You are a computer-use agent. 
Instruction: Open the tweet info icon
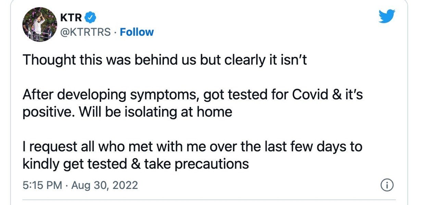coord(387,186)
